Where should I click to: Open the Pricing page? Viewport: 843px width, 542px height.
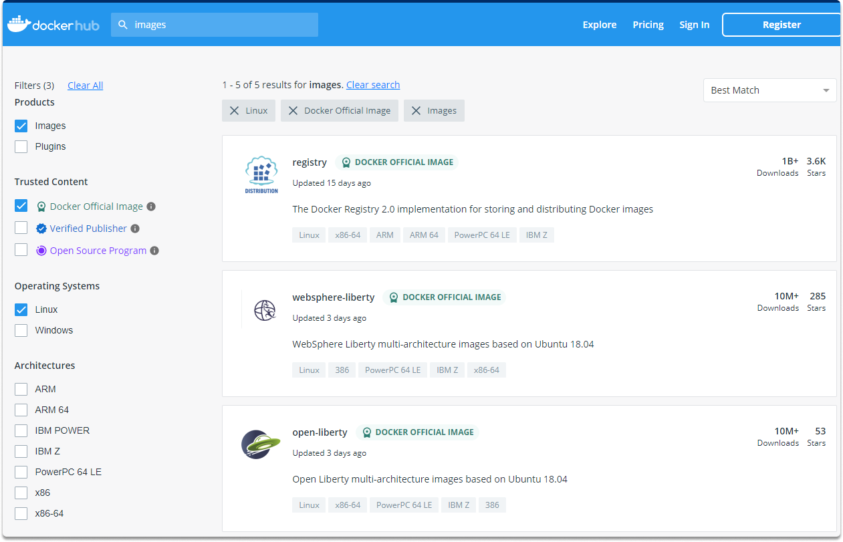click(648, 25)
